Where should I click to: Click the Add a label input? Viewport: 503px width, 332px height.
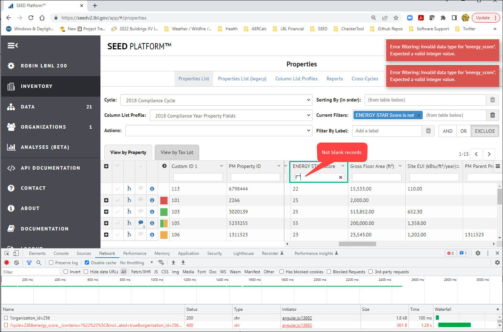pos(387,131)
